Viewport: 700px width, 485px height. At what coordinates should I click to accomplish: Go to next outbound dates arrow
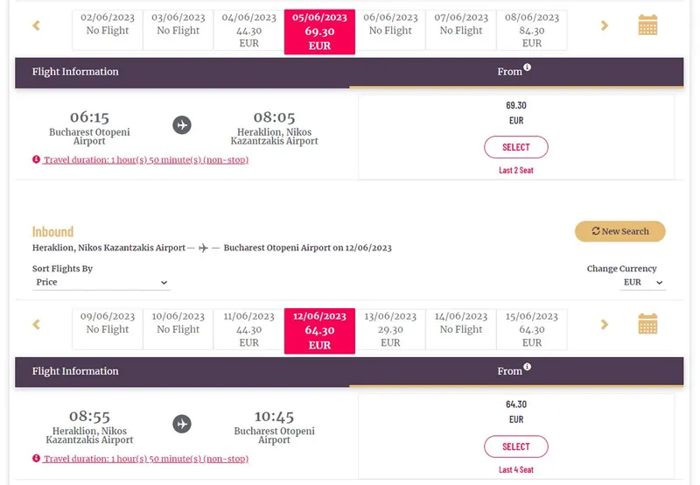(605, 25)
